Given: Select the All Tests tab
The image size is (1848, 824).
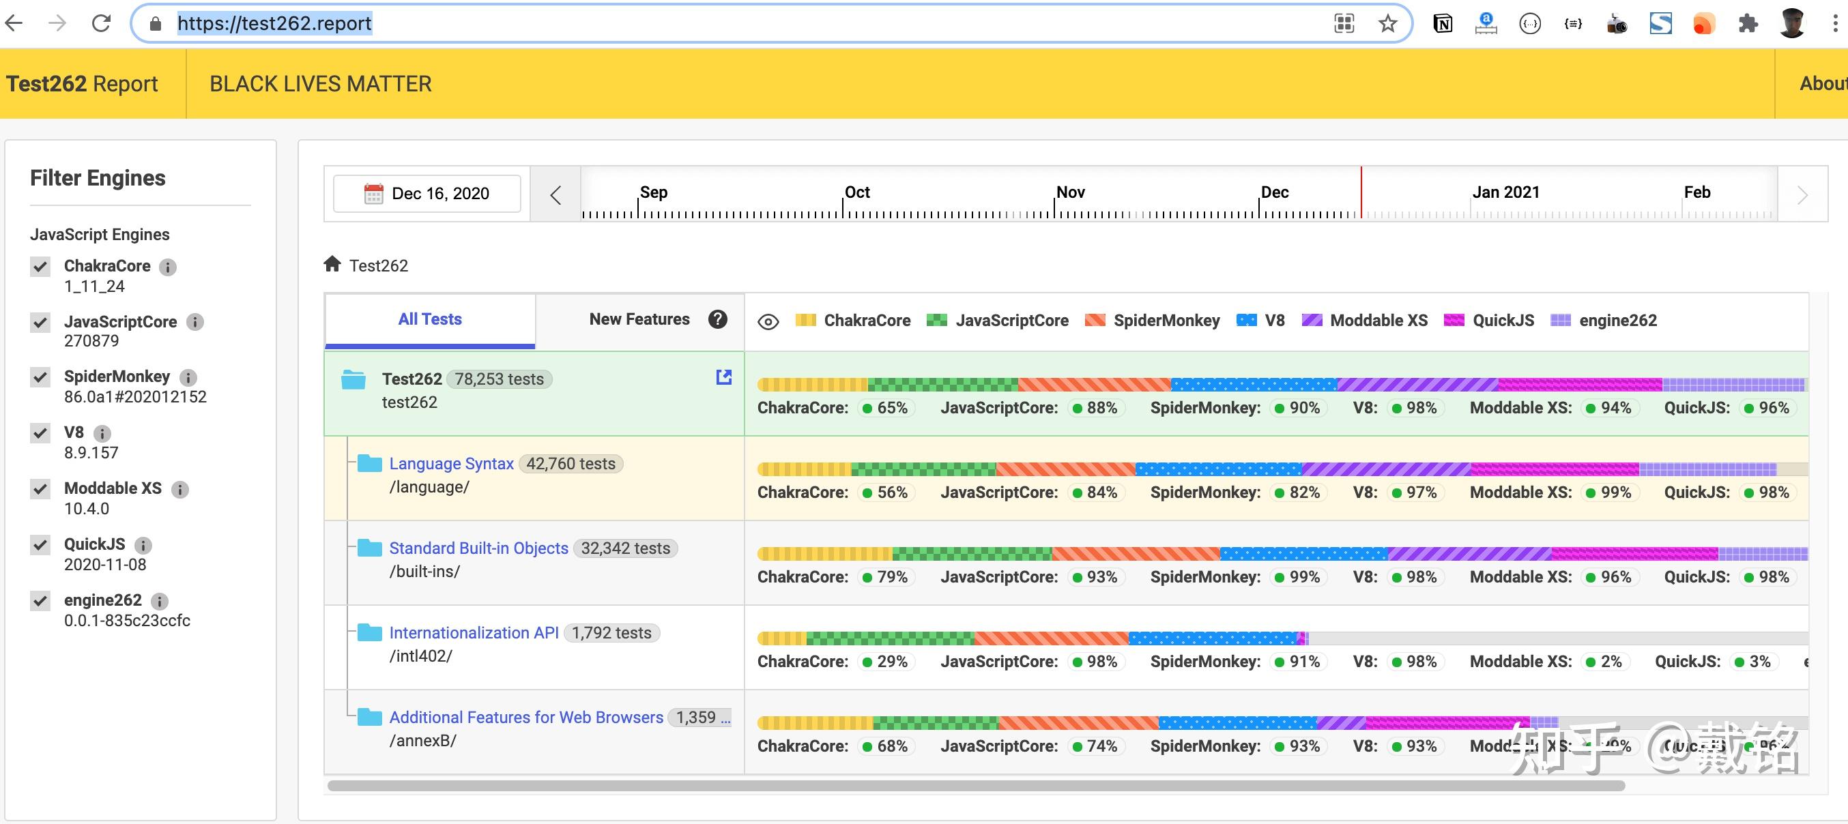Looking at the screenshot, I should tap(430, 319).
